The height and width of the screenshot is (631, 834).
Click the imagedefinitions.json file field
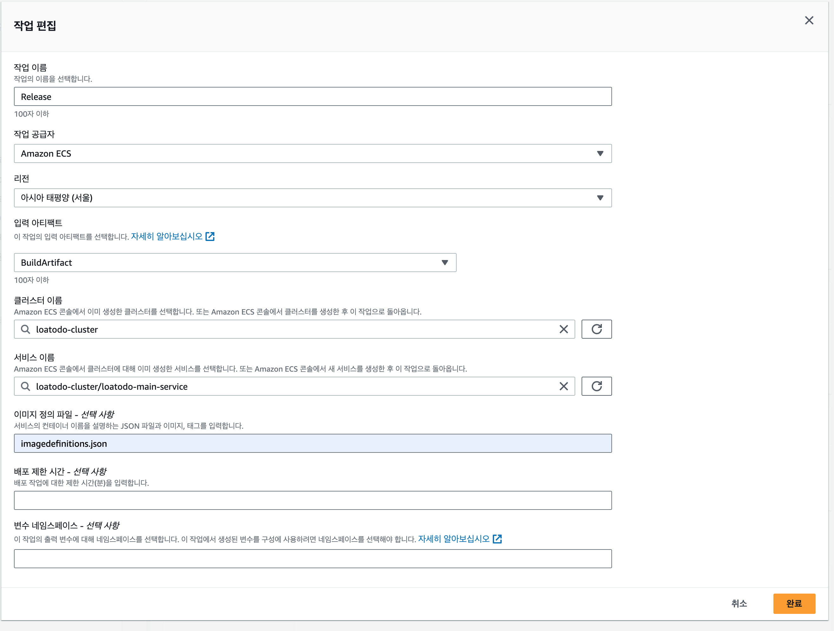coord(313,444)
